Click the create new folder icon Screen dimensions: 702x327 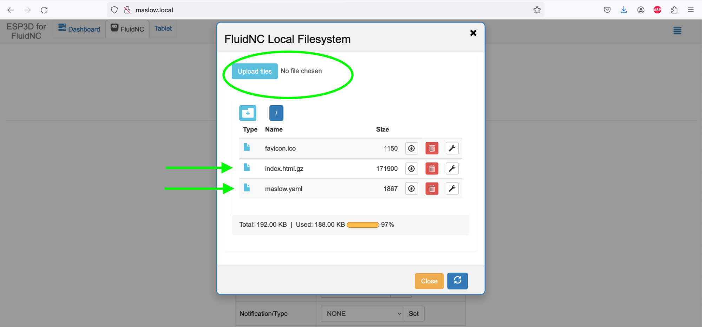248,113
